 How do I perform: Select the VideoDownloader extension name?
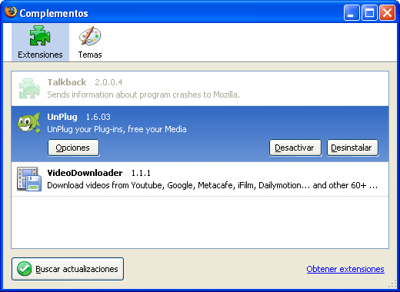tap(85, 173)
